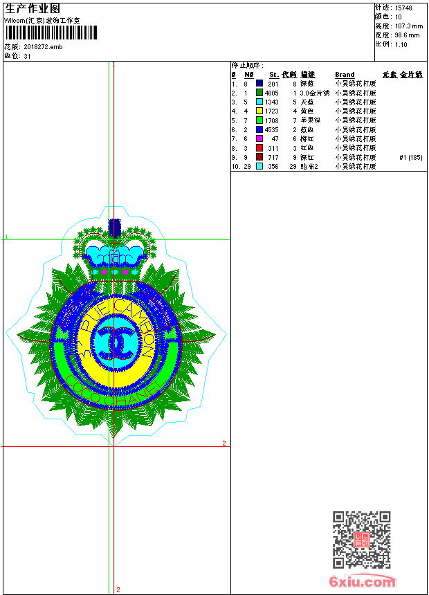This screenshot has width=429, height=595.
Task: Select the scale value 1.10
Action: (x=401, y=44)
